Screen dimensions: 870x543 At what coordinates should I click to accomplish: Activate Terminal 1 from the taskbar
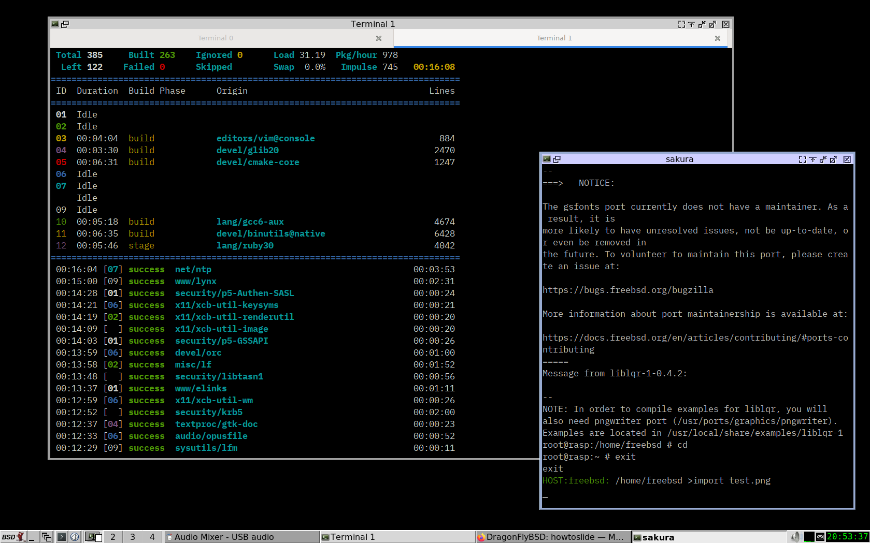397,537
